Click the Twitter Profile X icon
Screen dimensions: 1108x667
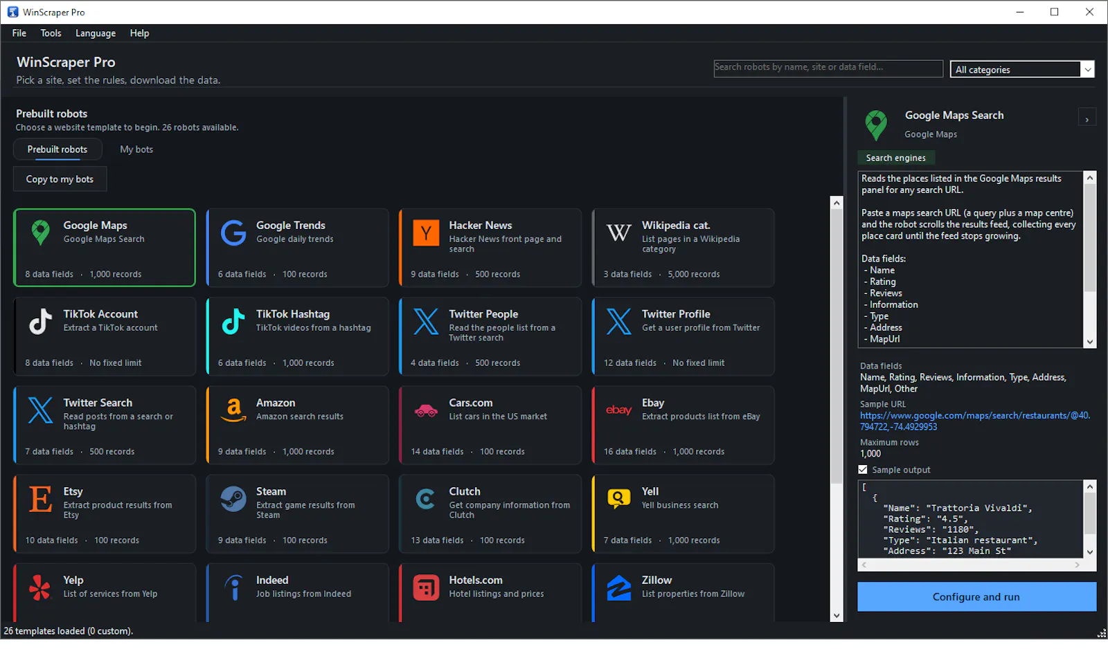618,322
